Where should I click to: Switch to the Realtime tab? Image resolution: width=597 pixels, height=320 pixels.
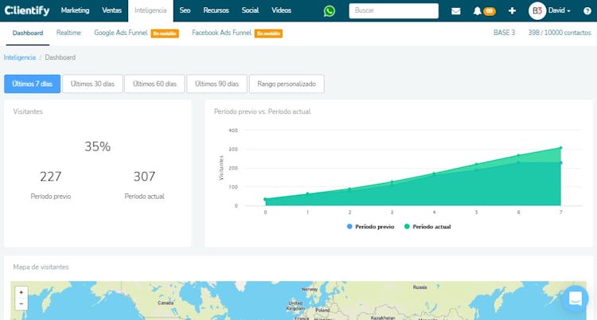click(69, 33)
